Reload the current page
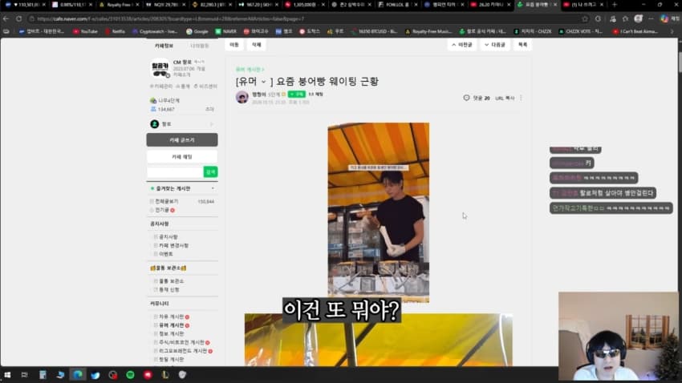This screenshot has height=383, width=682. pos(18,18)
